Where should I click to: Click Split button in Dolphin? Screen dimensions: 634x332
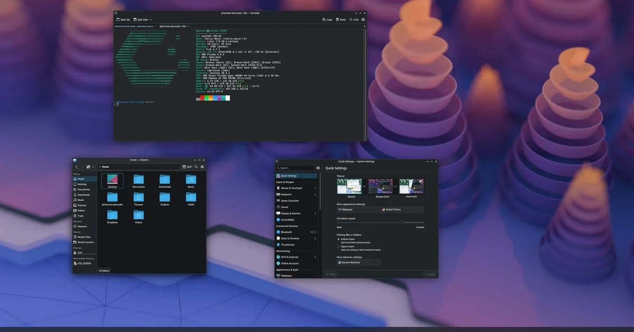187,167
